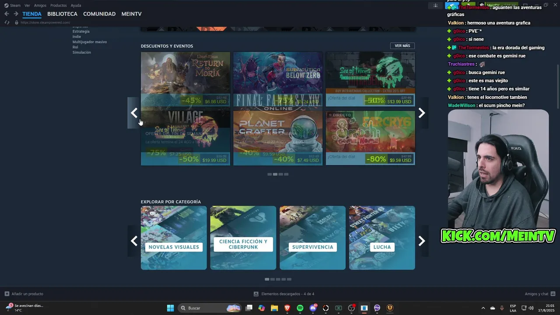Switch to the COMUNIDAD tab
This screenshot has height=315, width=560.
click(99, 14)
